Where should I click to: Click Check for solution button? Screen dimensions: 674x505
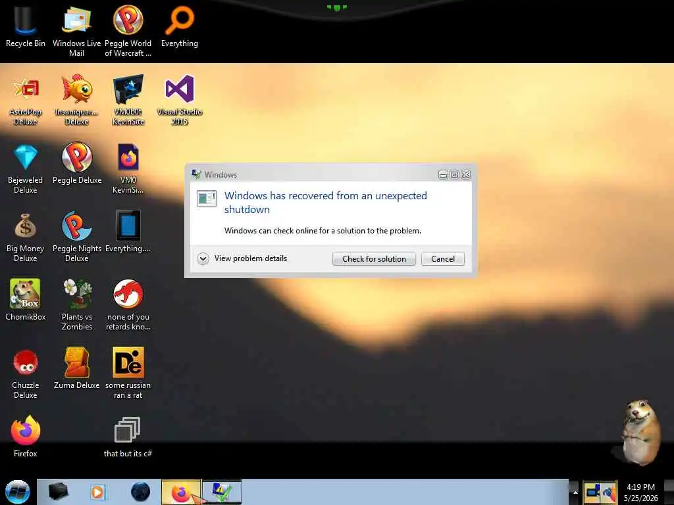coord(374,258)
